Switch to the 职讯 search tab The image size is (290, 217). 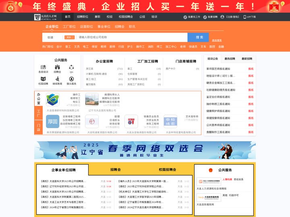tap(132, 27)
